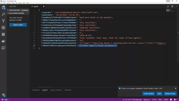Open the Search view in activity bar
Viewport: 179px width, 101px height.
point(3,14)
